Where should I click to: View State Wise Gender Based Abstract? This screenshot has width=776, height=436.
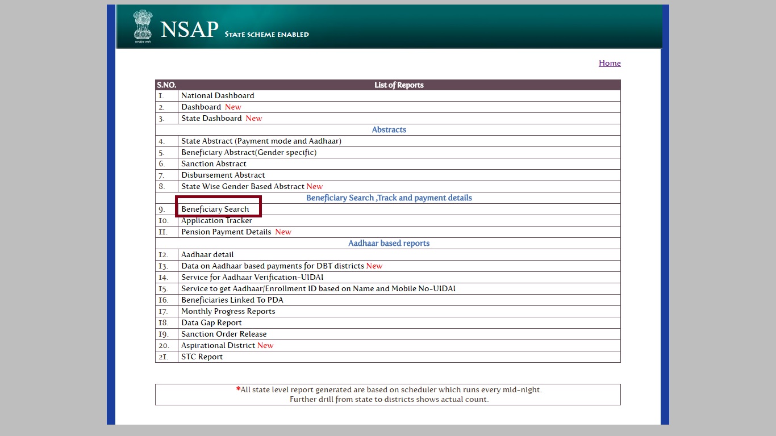click(x=243, y=186)
